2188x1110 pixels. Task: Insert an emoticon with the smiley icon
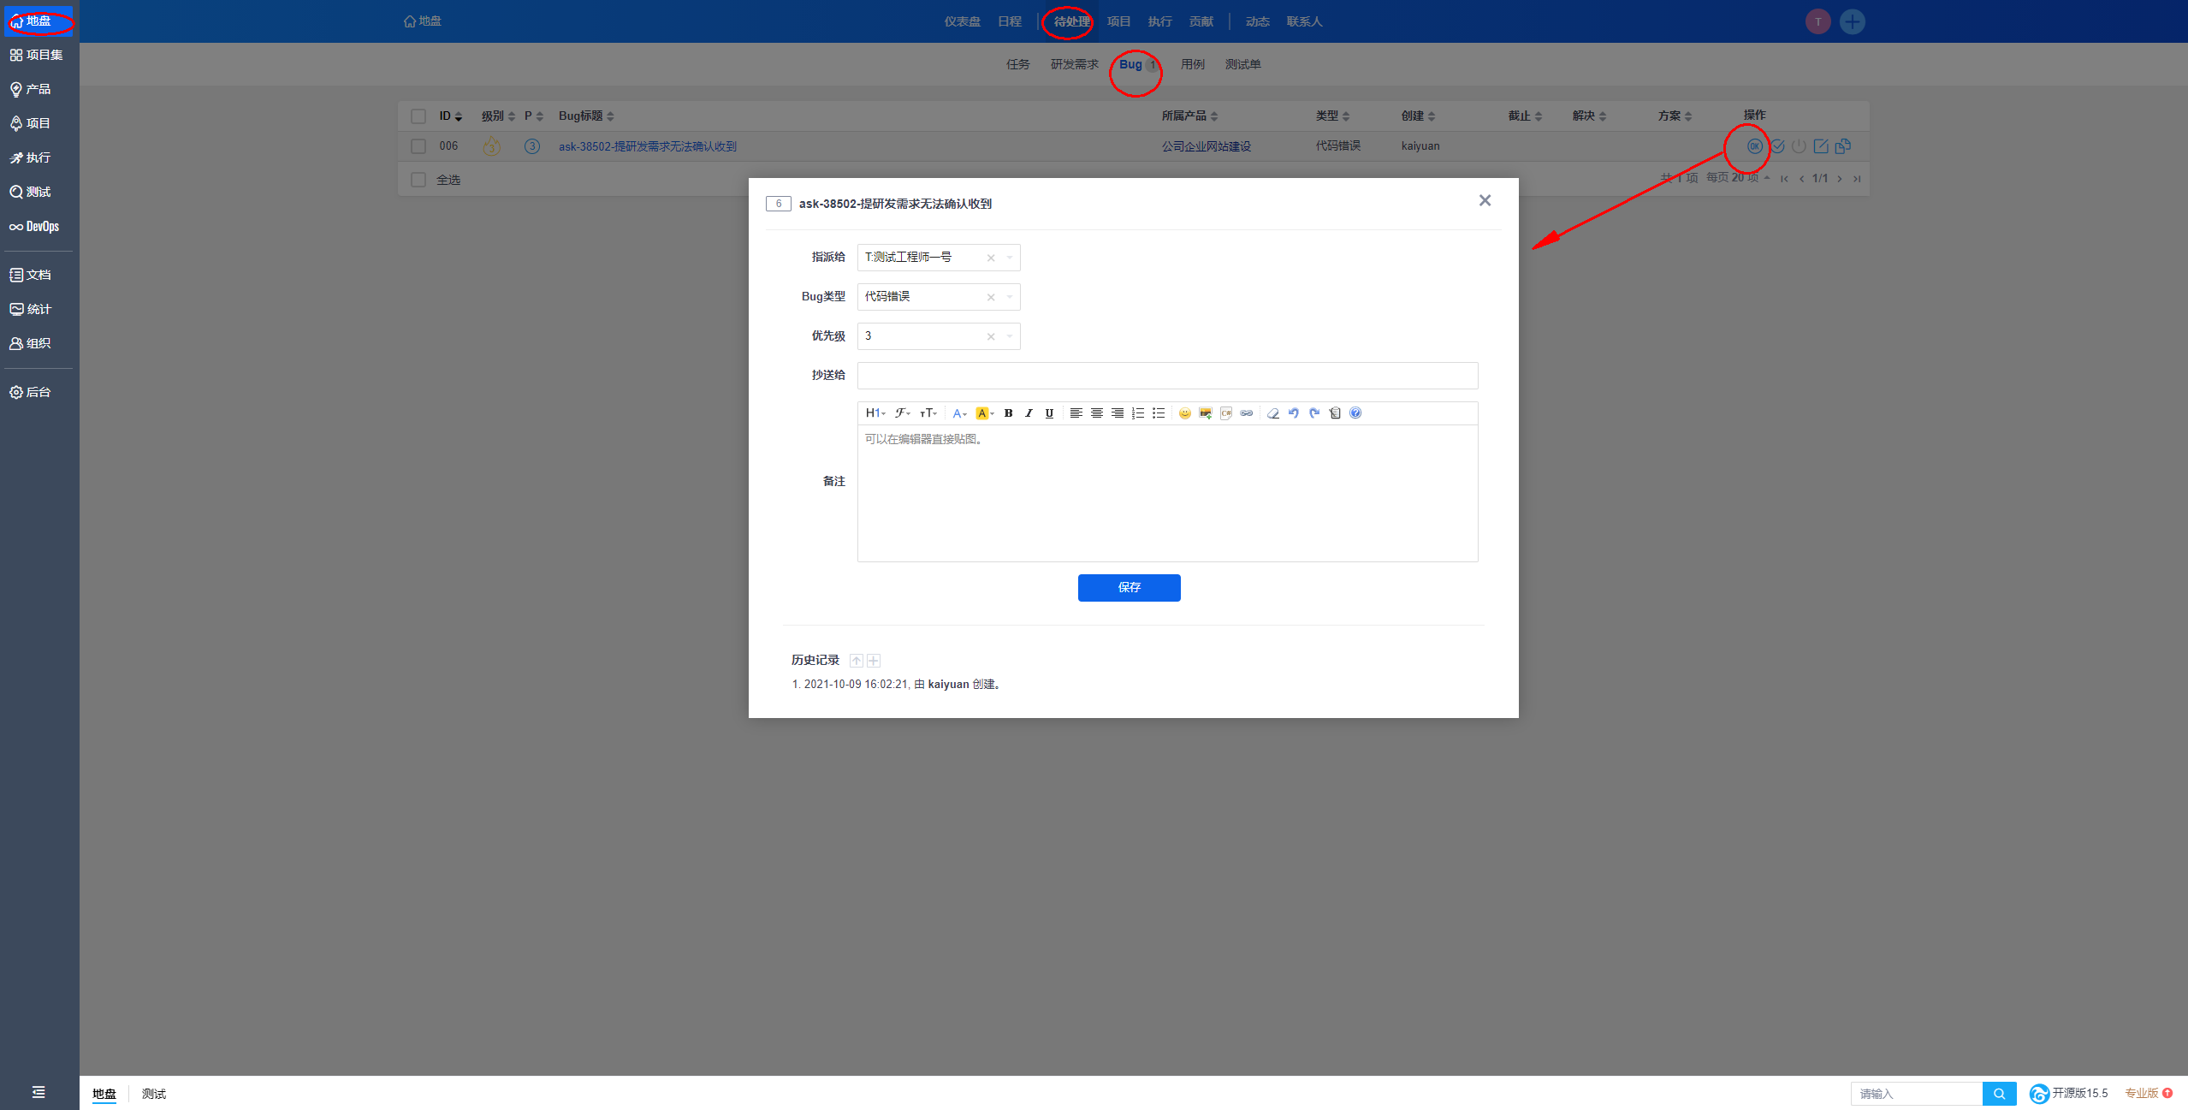tap(1184, 413)
